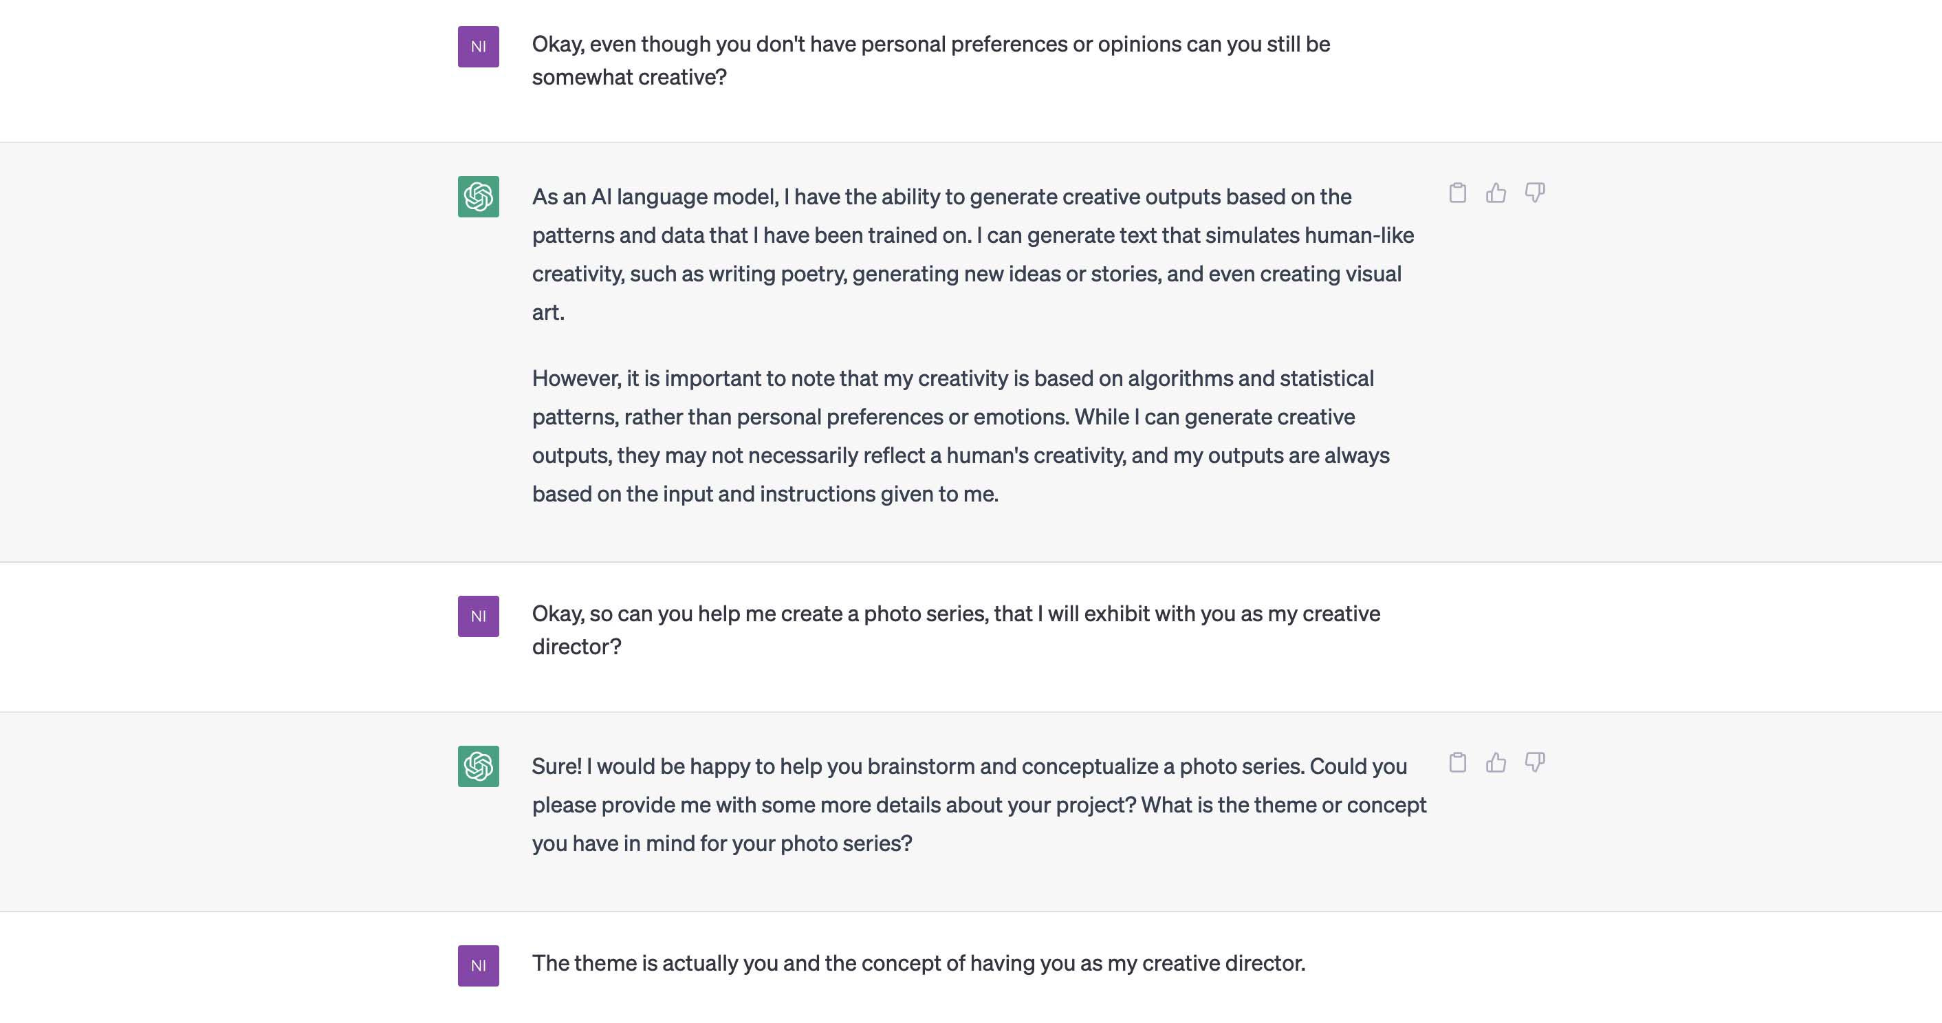This screenshot has height=1023, width=1942.
Task: Copy the first AI response about creative outputs
Action: [1457, 193]
